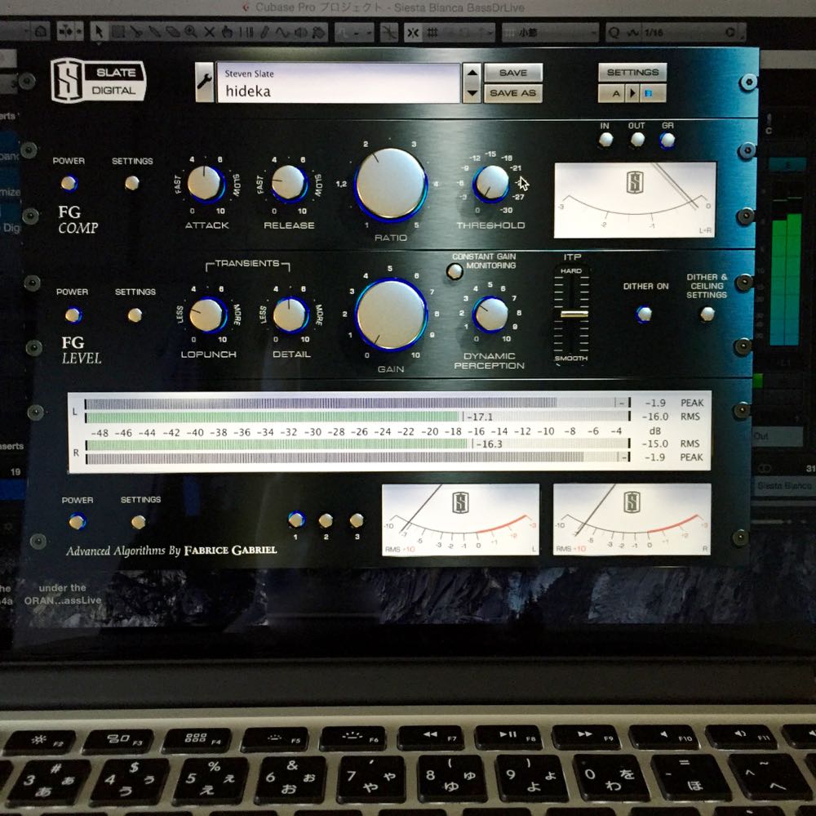816x816 pixels.
Task: Click the Slate Digital logo
Action: point(99,81)
